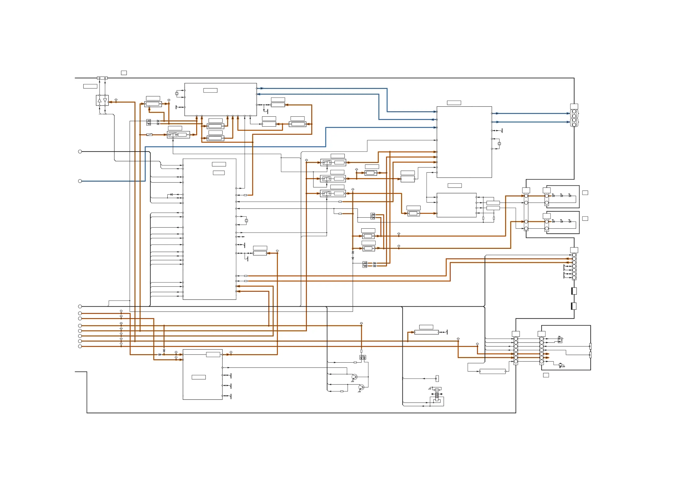Click the dual-diode package left of top IC
Screen dimensions: 677x479
point(149,122)
